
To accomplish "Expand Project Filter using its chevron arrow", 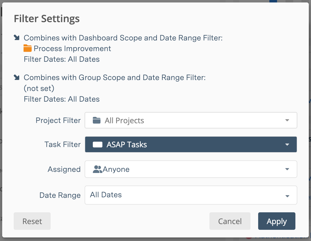I will 287,120.
